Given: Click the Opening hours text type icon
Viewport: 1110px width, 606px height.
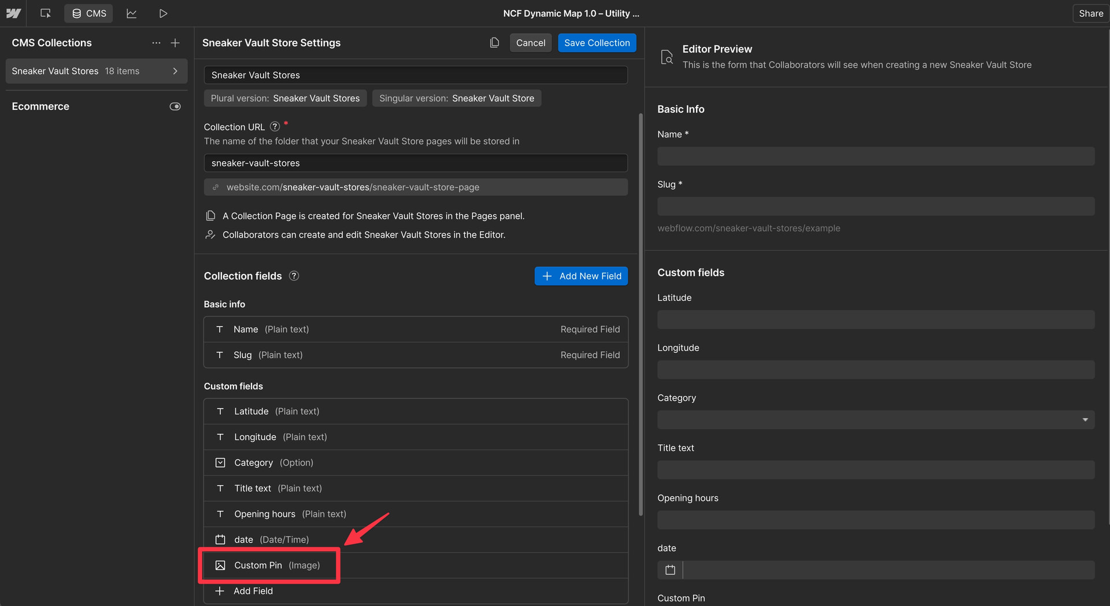Looking at the screenshot, I should (x=220, y=514).
